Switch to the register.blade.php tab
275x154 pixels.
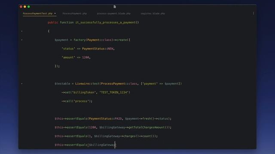coord(153,13)
